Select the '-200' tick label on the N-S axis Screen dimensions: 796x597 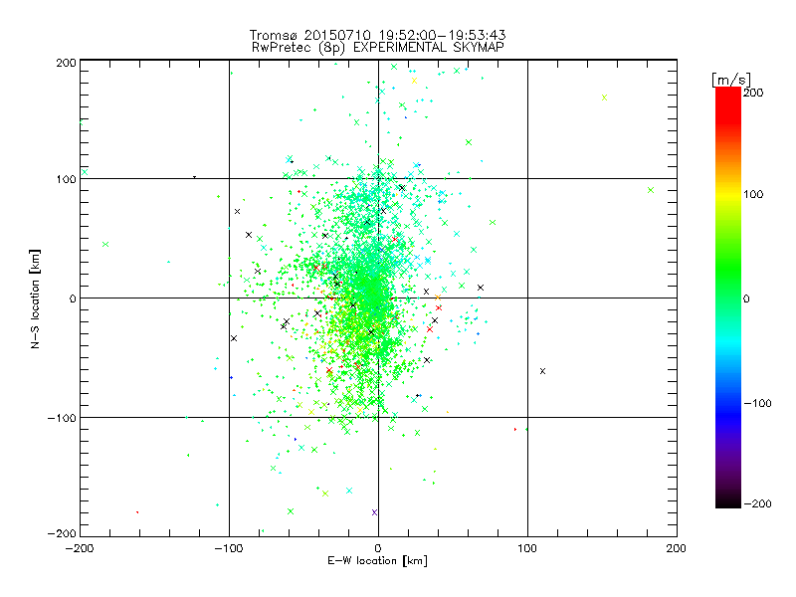pyautogui.click(x=62, y=533)
